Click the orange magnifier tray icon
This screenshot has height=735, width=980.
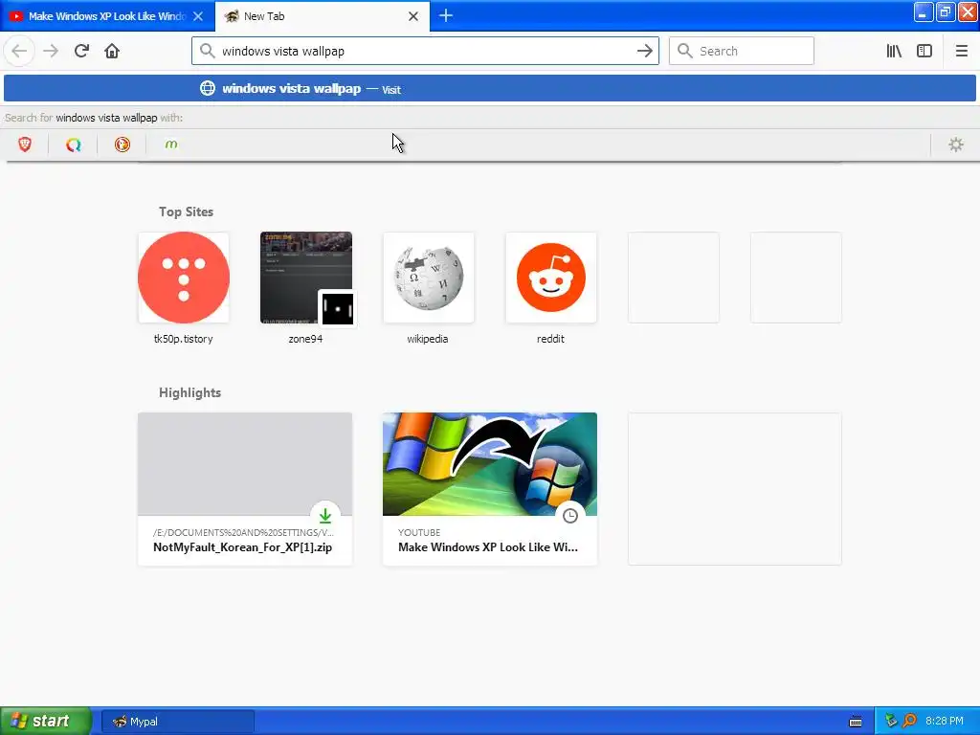(x=909, y=721)
